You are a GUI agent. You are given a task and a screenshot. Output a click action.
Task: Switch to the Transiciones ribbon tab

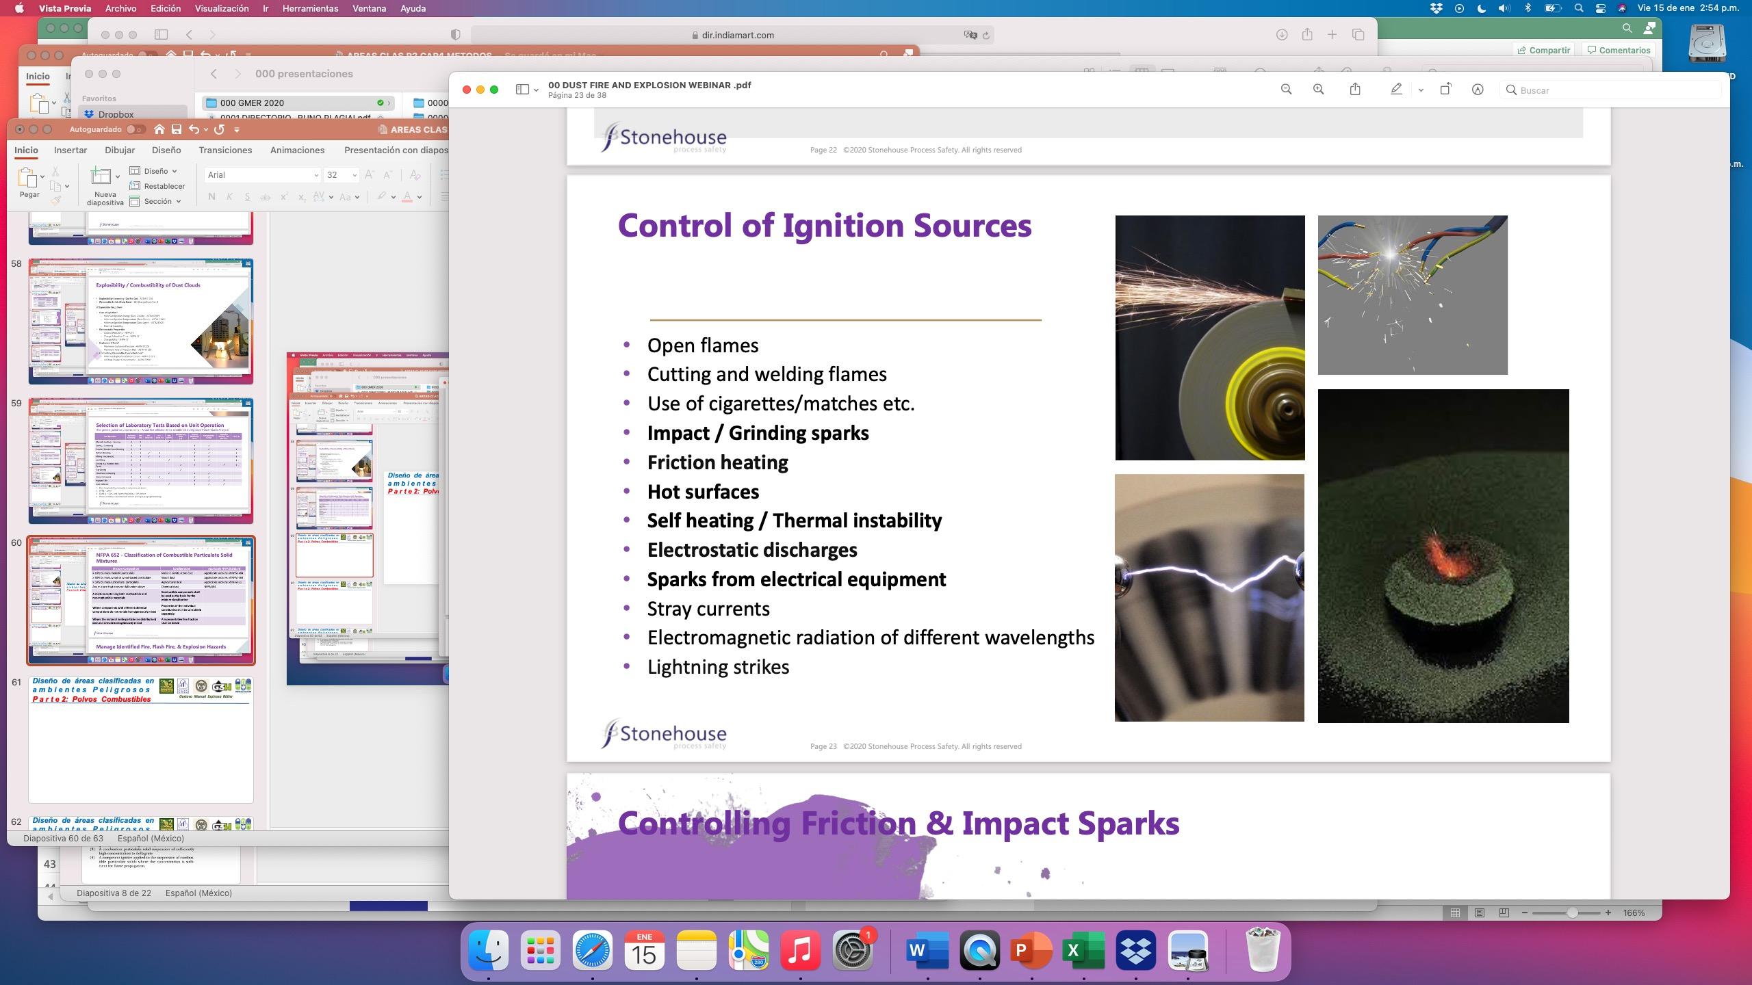[225, 150]
